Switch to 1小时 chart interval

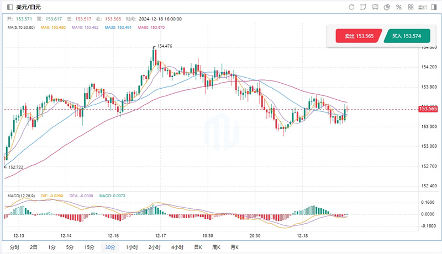tap(131, 247)
